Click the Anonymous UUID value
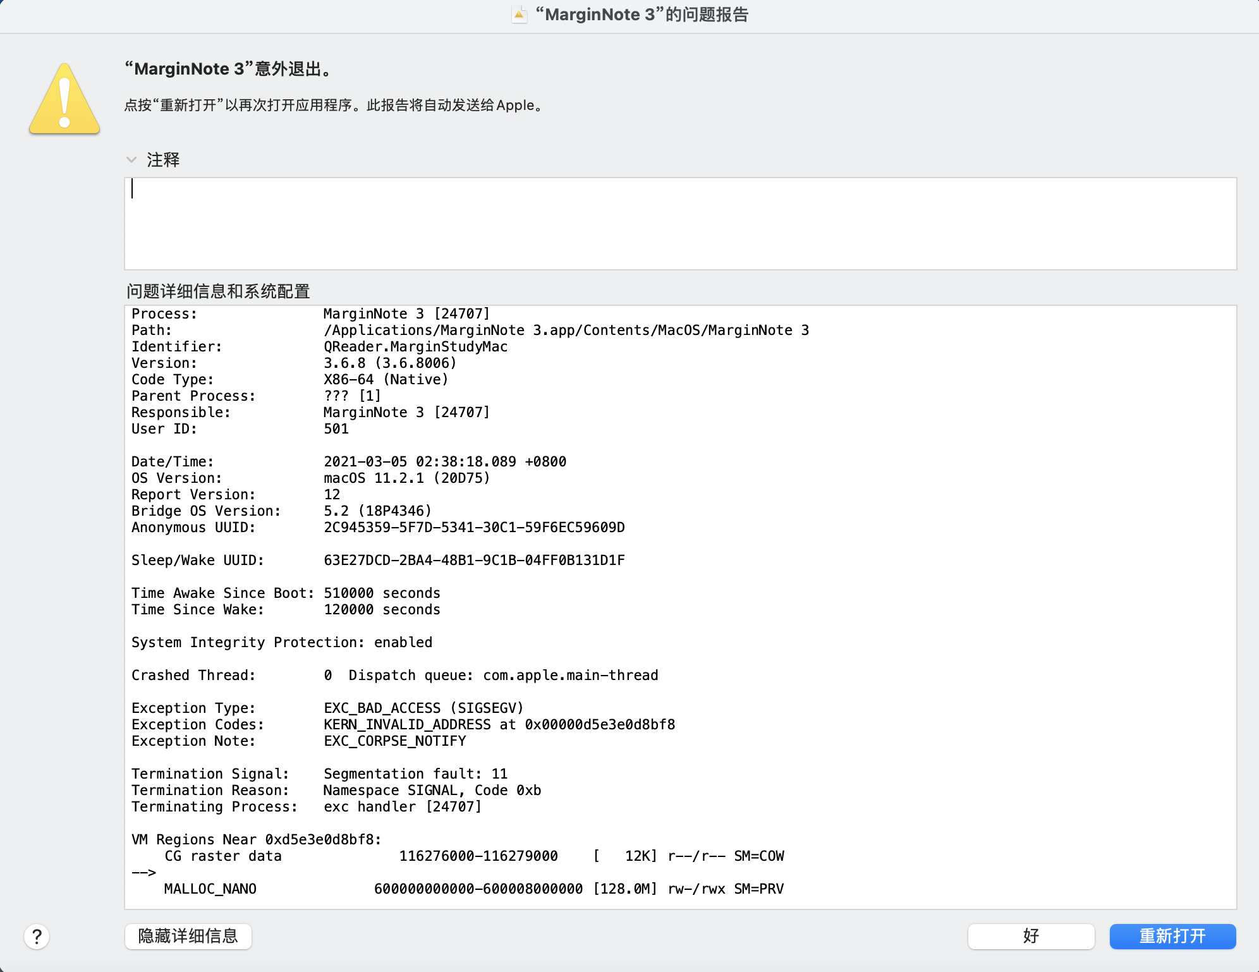 [474, 527]
